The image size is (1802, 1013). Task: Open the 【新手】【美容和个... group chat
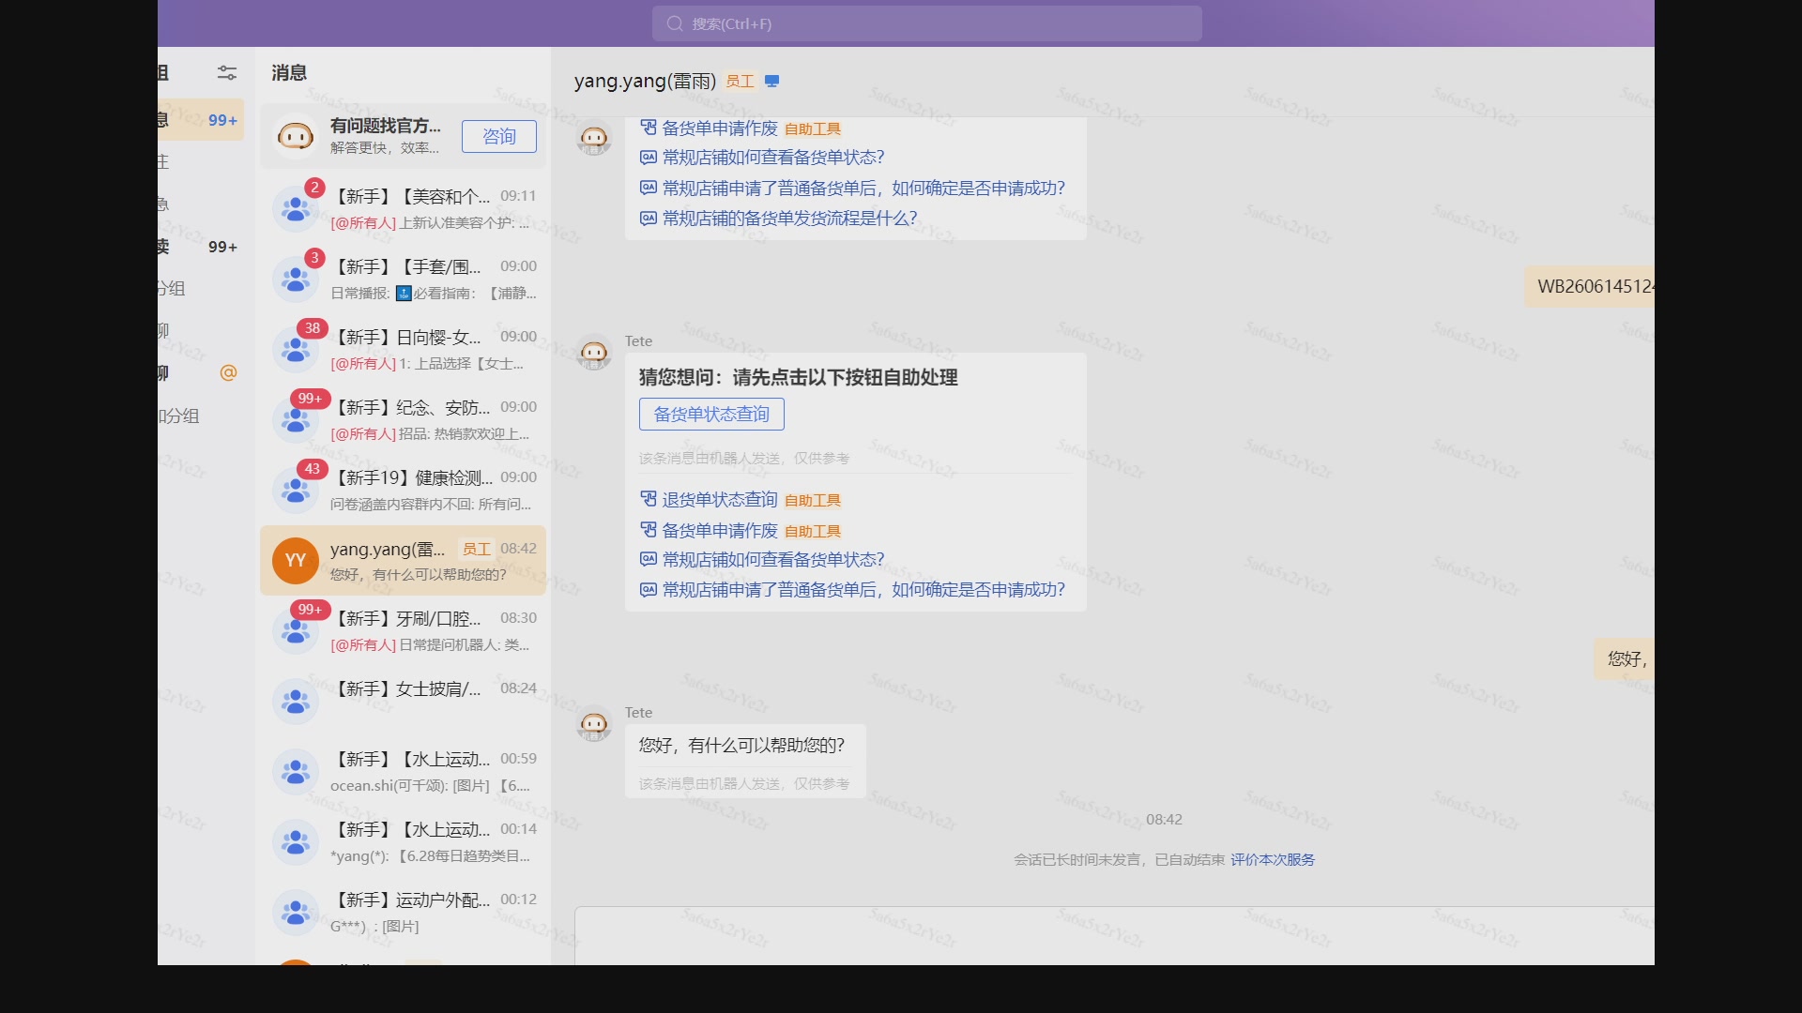[403, 208]
